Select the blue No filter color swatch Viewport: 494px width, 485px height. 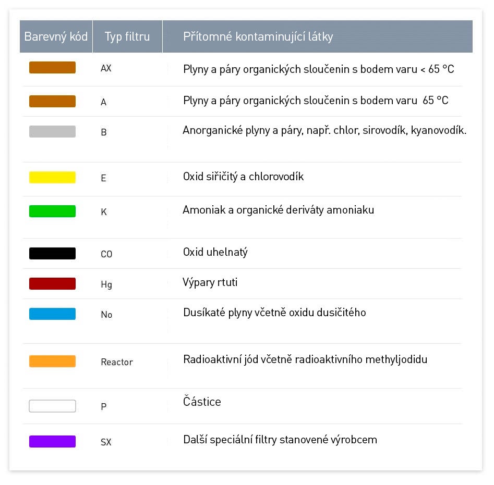tap(52, 314)
